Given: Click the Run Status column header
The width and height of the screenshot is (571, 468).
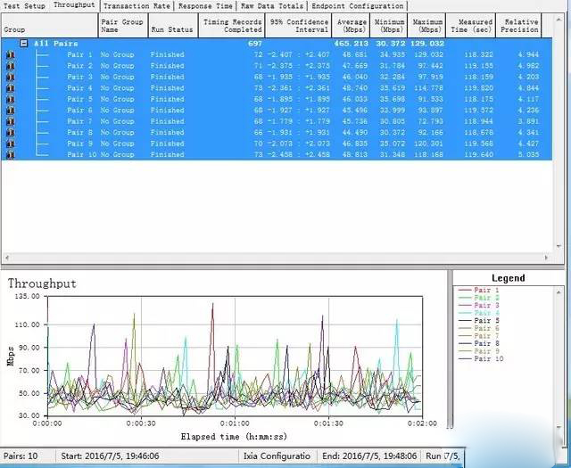Looking at the screenshot, I should point(171,29).
